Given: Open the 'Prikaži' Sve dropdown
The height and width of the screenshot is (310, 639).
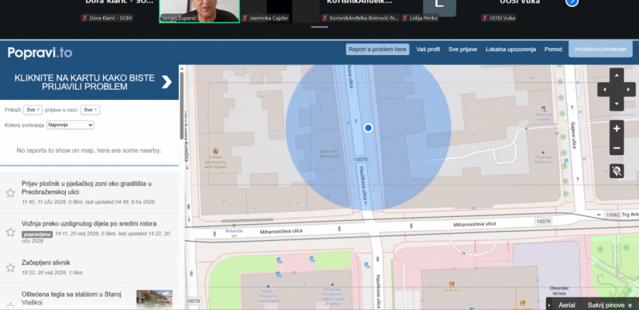Looking at the screenshot, I should coord(33,110).
